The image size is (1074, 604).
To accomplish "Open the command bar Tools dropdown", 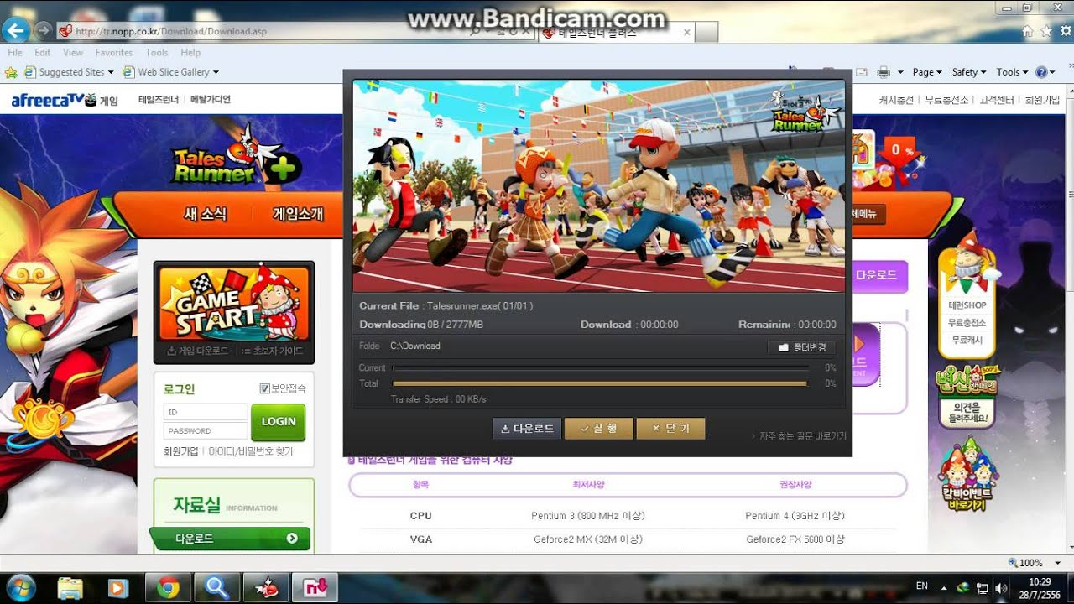I will 1012,72.
